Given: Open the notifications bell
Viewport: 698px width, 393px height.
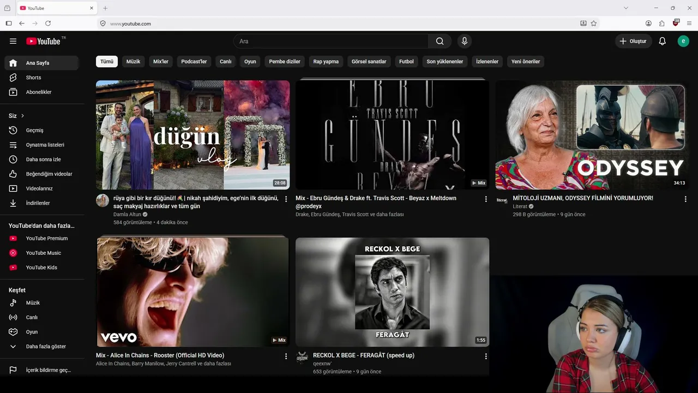Looking at the screenshot, I should coord(663,41).
